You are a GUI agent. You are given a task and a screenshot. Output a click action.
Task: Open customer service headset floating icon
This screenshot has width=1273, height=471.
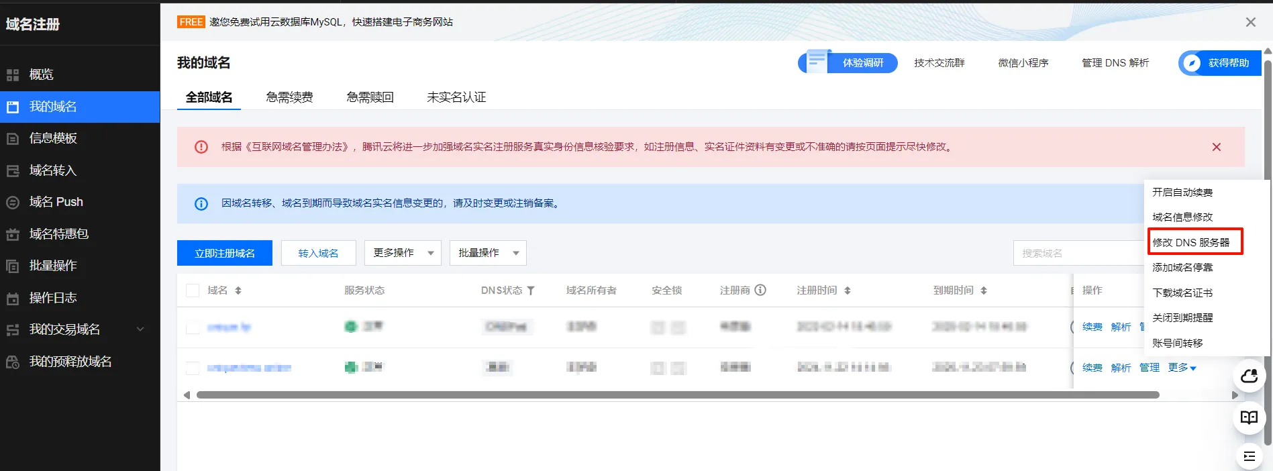pyautogui.click(x=1249, y=376)
